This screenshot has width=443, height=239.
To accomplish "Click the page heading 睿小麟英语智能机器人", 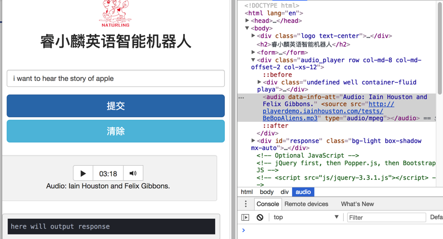I will click(x=115, y=41).
